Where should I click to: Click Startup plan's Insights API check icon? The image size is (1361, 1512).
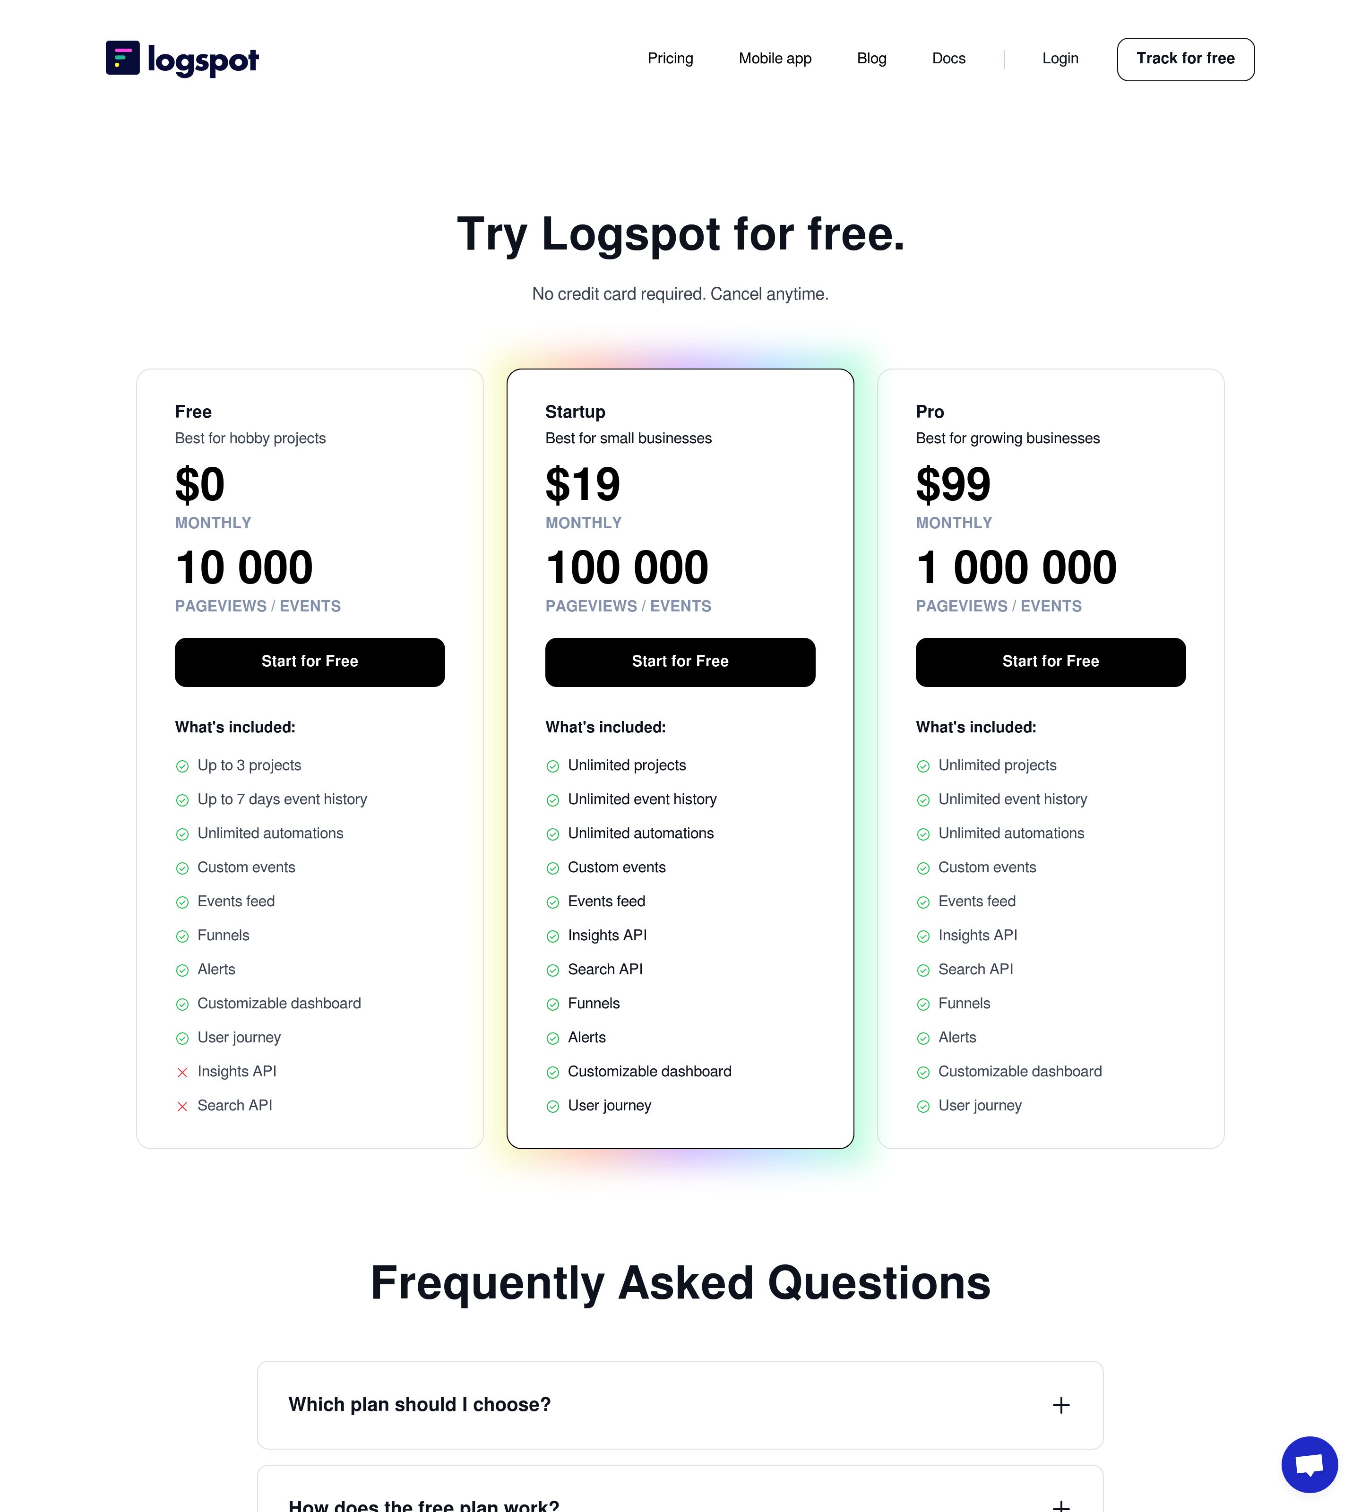click(x=552, y=936)
